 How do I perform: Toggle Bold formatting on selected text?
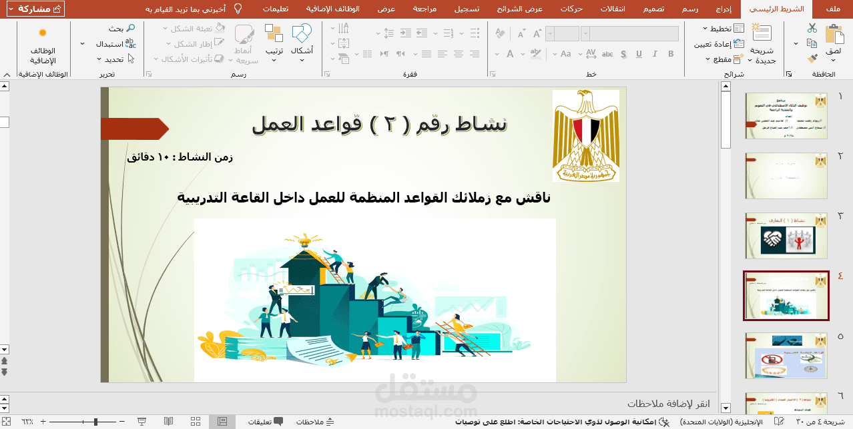tap(670, 54)
